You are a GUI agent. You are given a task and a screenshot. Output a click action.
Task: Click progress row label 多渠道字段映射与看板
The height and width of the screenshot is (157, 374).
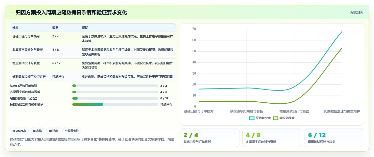[25, 92]
